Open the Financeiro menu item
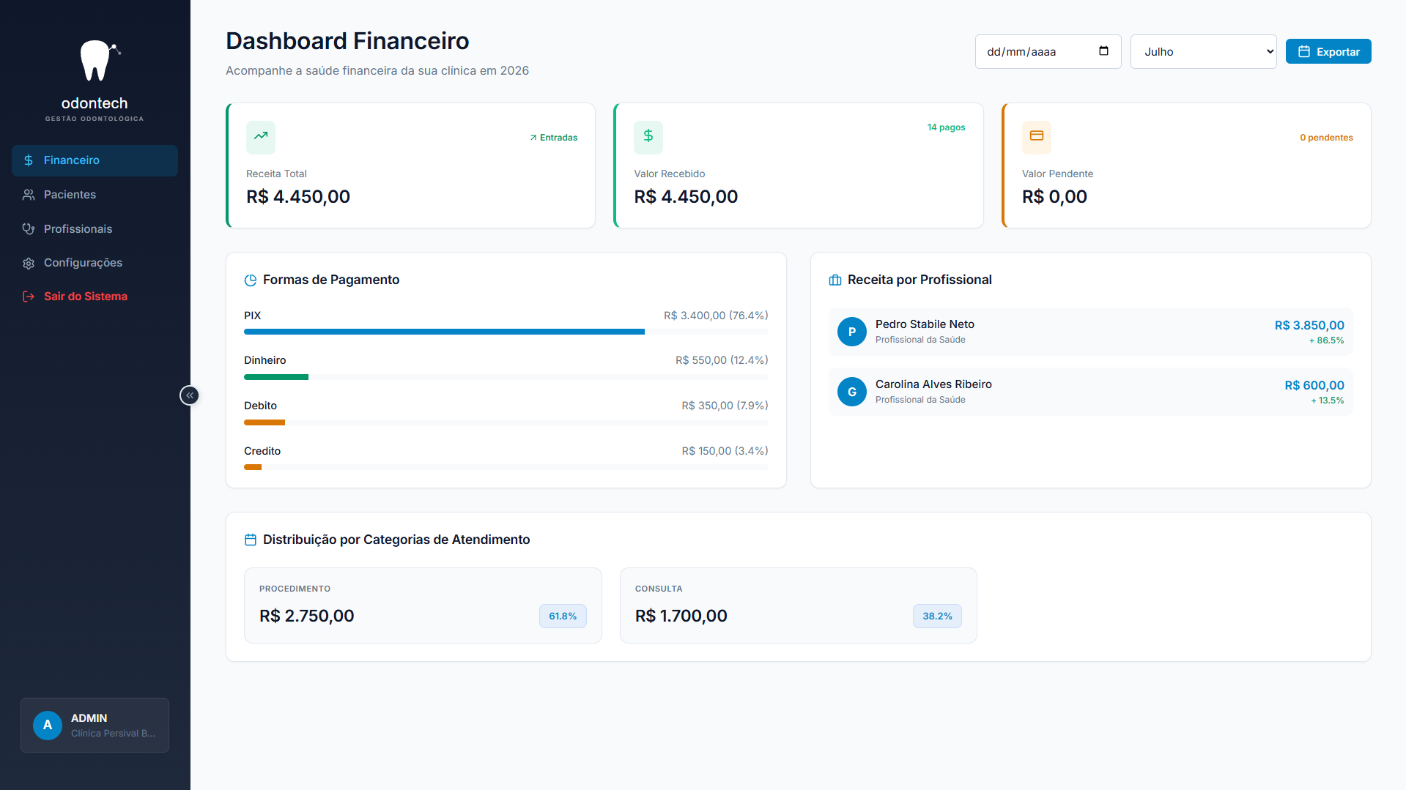 (95, 160)
